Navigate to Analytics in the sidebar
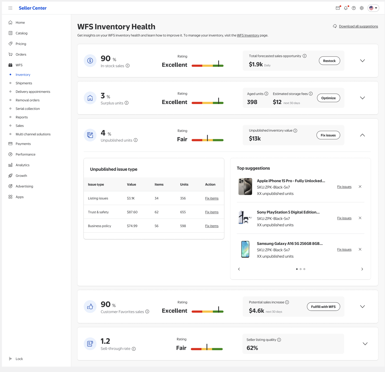 pos(22,165)
